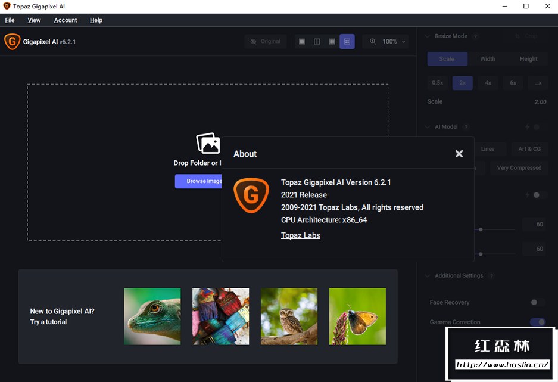Choose the 0.5x scale option
558x382 pixels.
437,83
